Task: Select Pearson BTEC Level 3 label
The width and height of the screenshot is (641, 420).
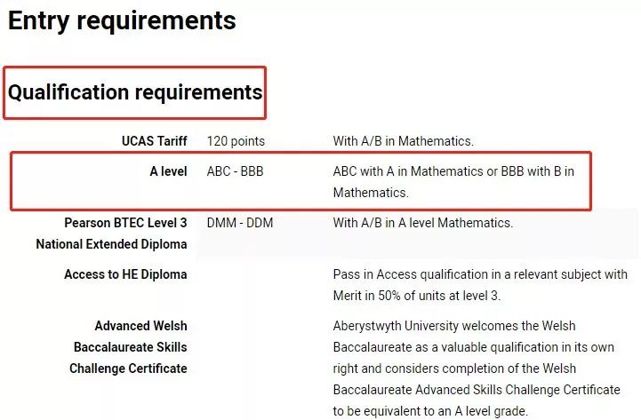Action: click(125, 223)
